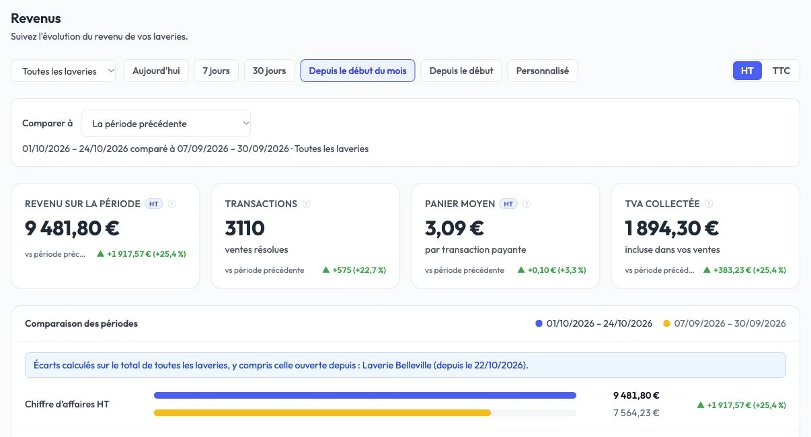Click the 1 894,30 € TVA value
This screenshot has width=811, height=437.
672,228
